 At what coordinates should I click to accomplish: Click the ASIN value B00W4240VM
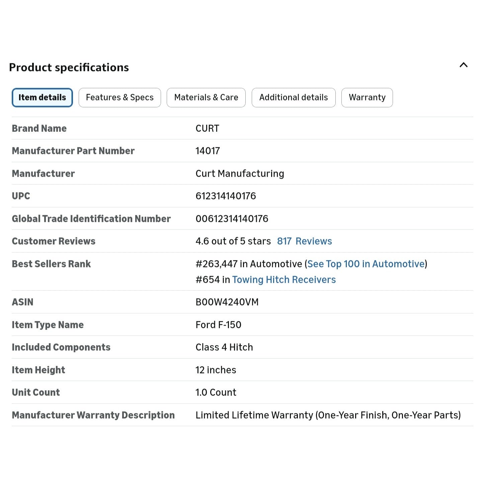tap(227, 302)
